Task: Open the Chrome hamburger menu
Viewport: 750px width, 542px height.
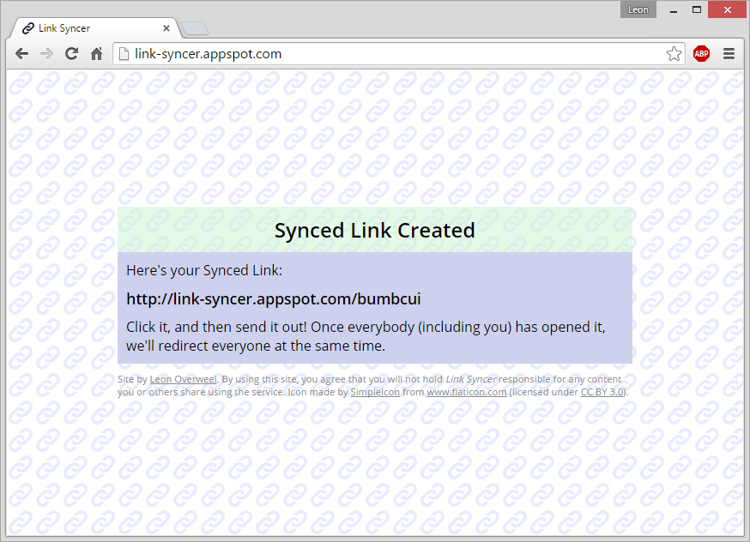Action: [x=729, y=54]
